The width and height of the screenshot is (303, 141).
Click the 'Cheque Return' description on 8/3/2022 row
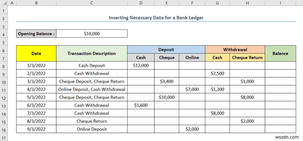[92, 121]
